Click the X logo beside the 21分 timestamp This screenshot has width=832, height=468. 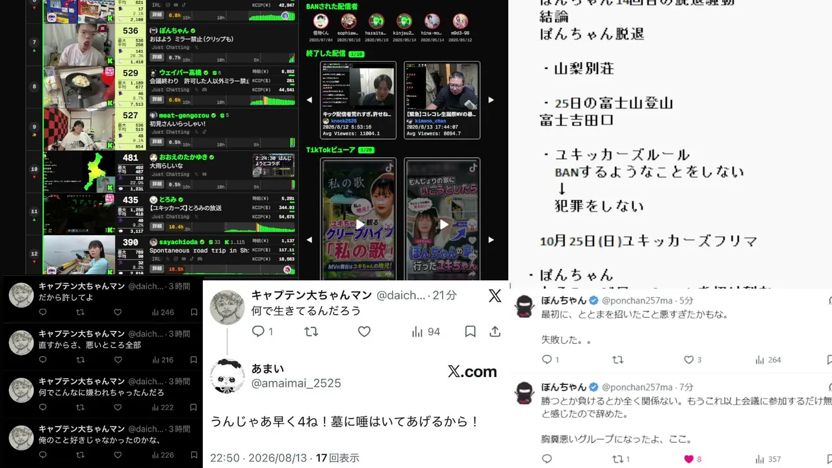click(495, 296)
